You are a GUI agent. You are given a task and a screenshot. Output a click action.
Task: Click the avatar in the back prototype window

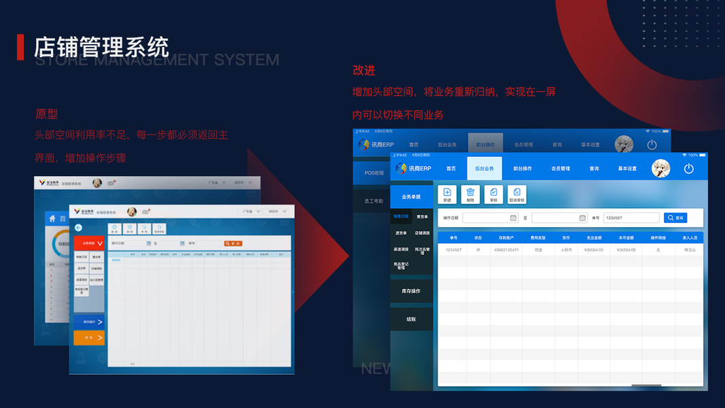(97, 183)
